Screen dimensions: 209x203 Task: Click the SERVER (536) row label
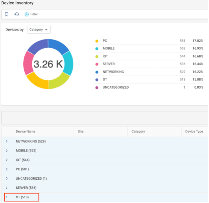click(x=26, y=188)
